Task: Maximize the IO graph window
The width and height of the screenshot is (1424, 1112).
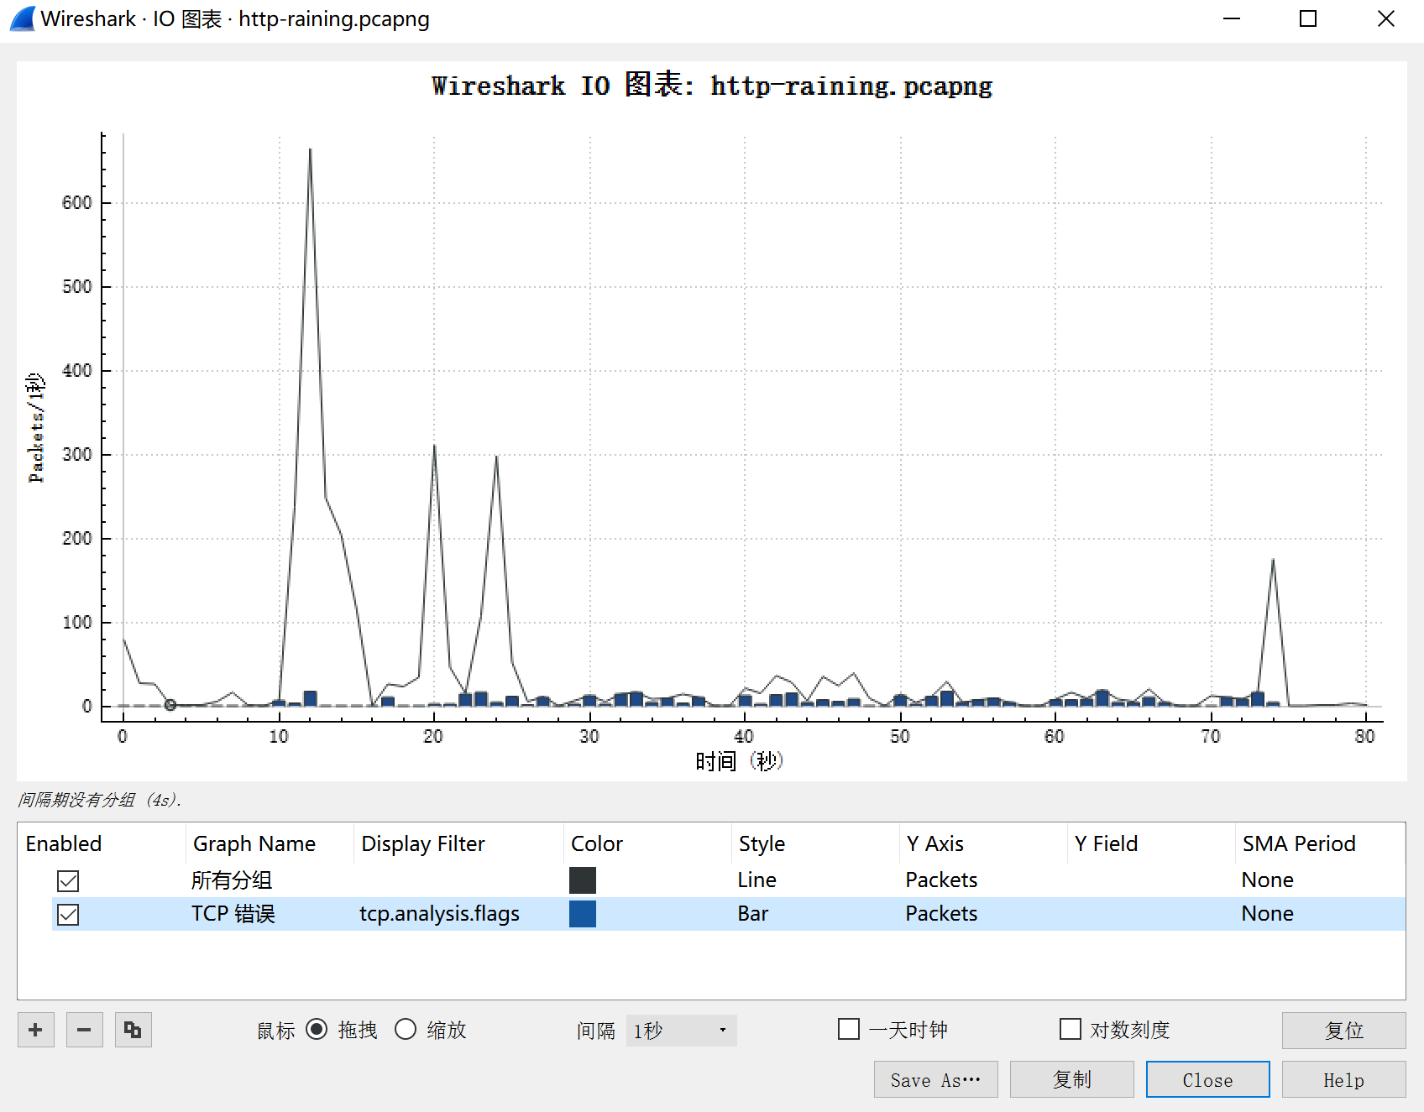Action: pos(1308,18)
